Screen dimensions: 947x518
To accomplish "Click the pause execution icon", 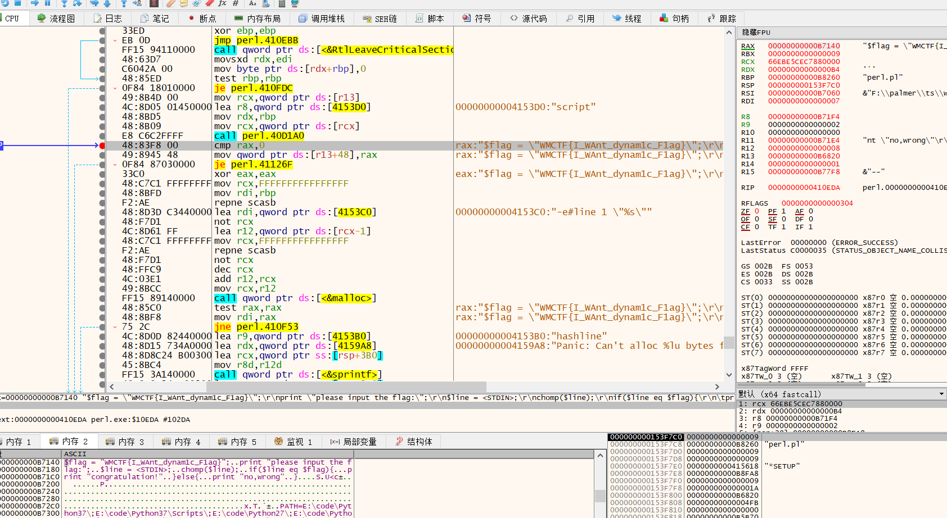I will click(47, 4).
